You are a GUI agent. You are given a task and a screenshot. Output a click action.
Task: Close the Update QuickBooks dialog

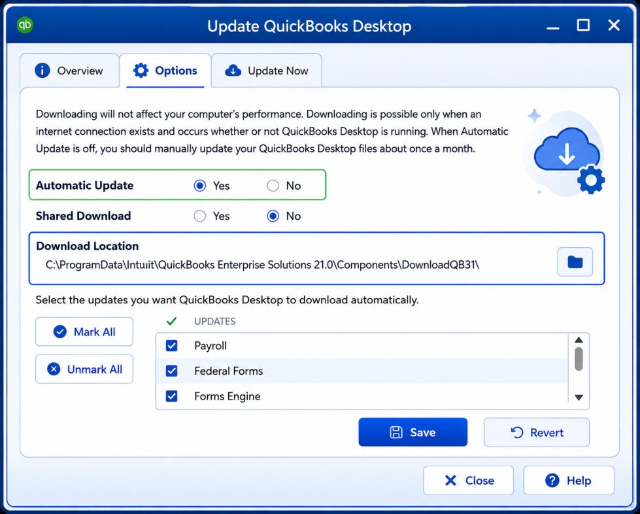pos(468,480)
